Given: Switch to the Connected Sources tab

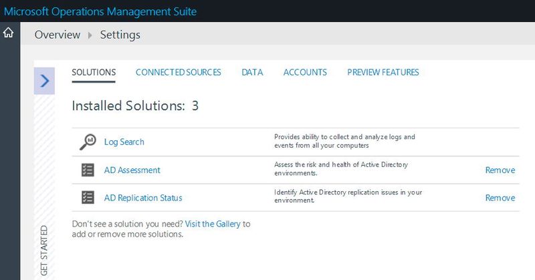Looking at the screenshot, I should tap(178, 72).
